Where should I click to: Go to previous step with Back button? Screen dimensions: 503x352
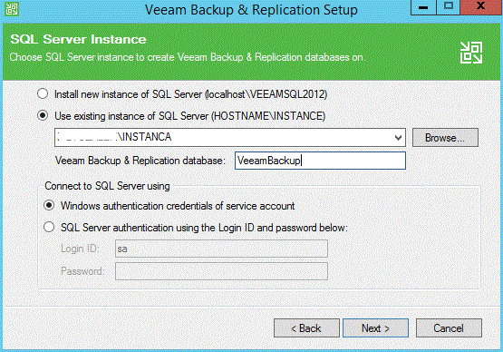click(x=306, y=328)
